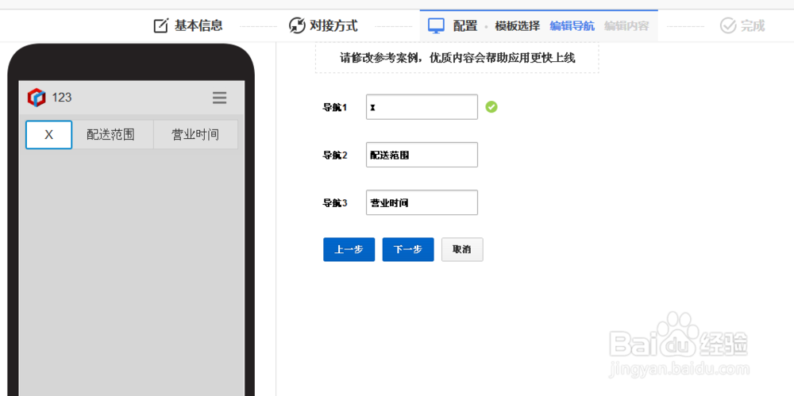Focus the 导航1 input field
The width and height of the screenshot is (794, 396).
coord(422,107)
